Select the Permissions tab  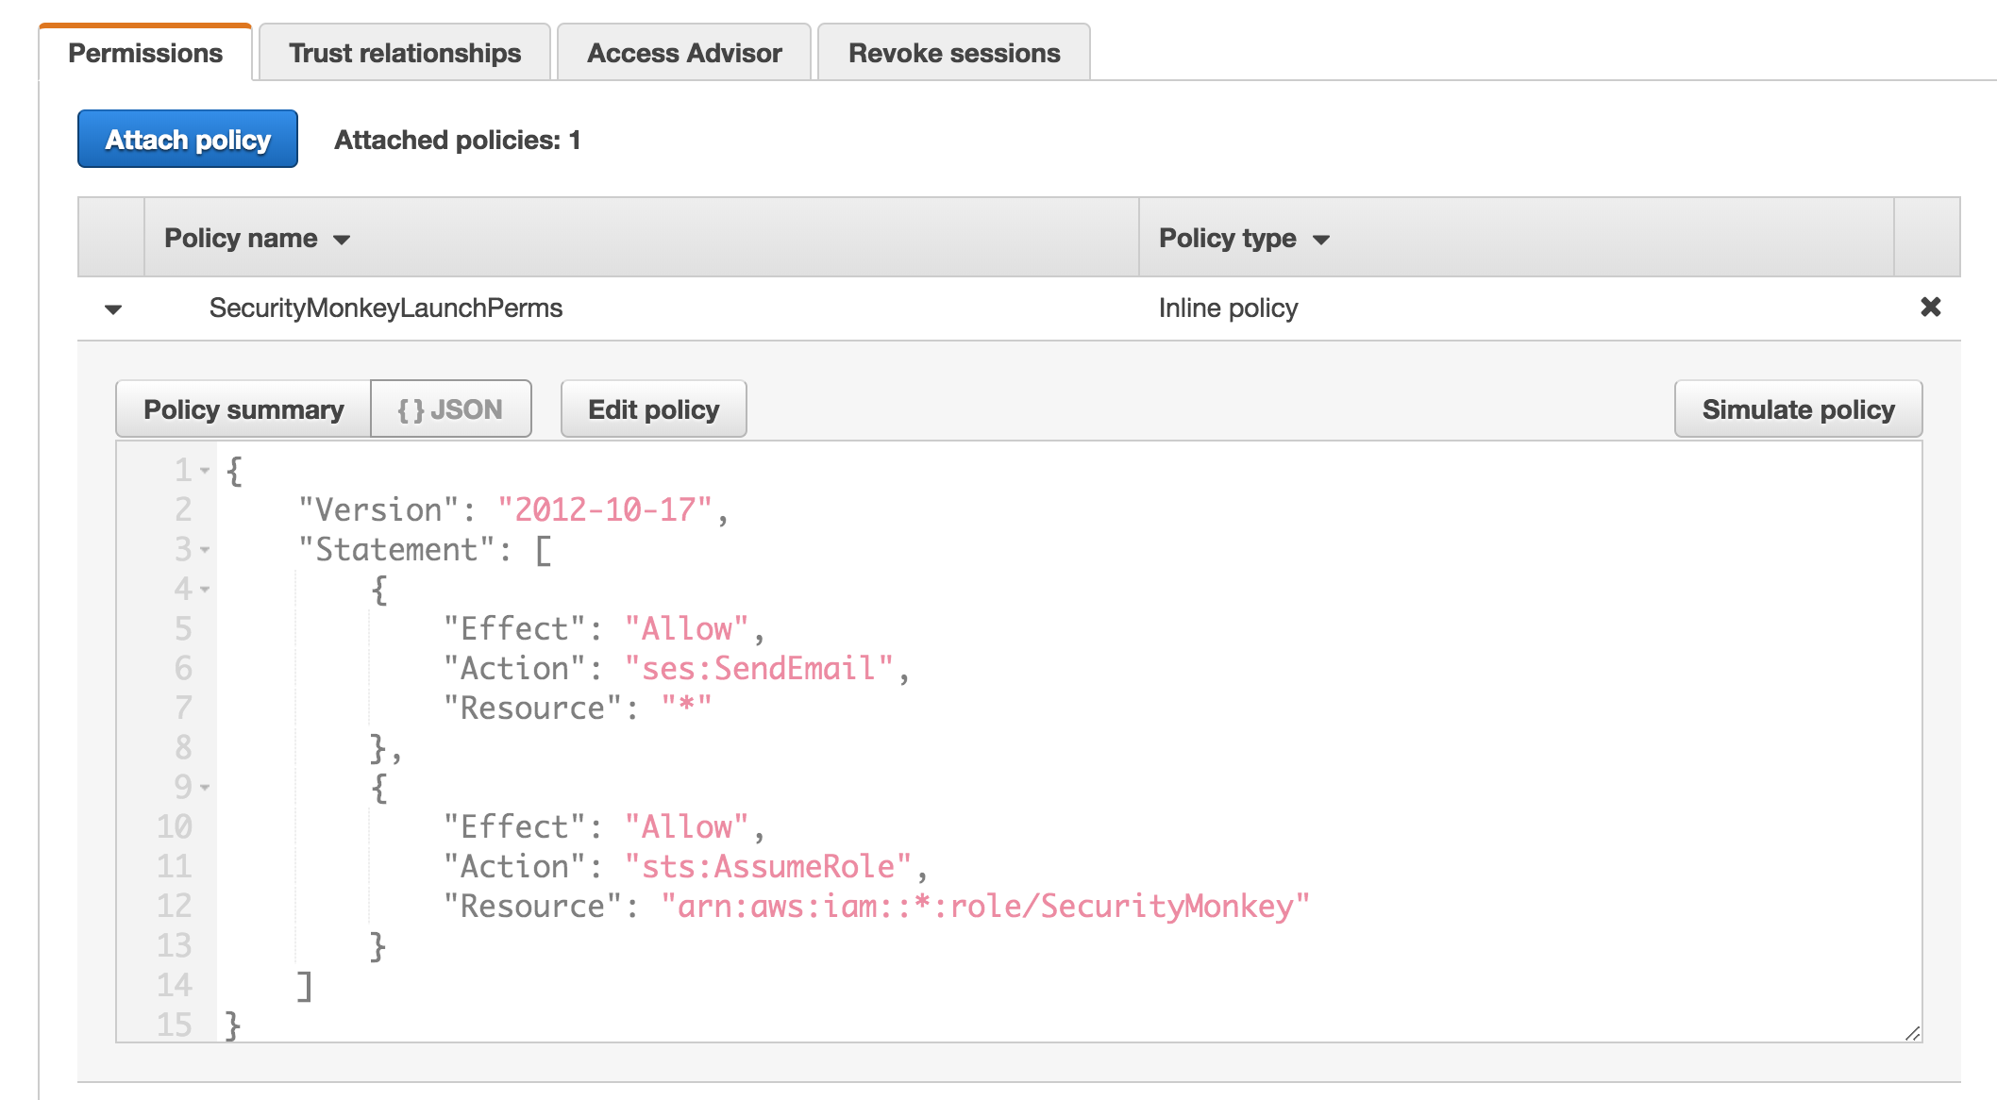point(145,53)
